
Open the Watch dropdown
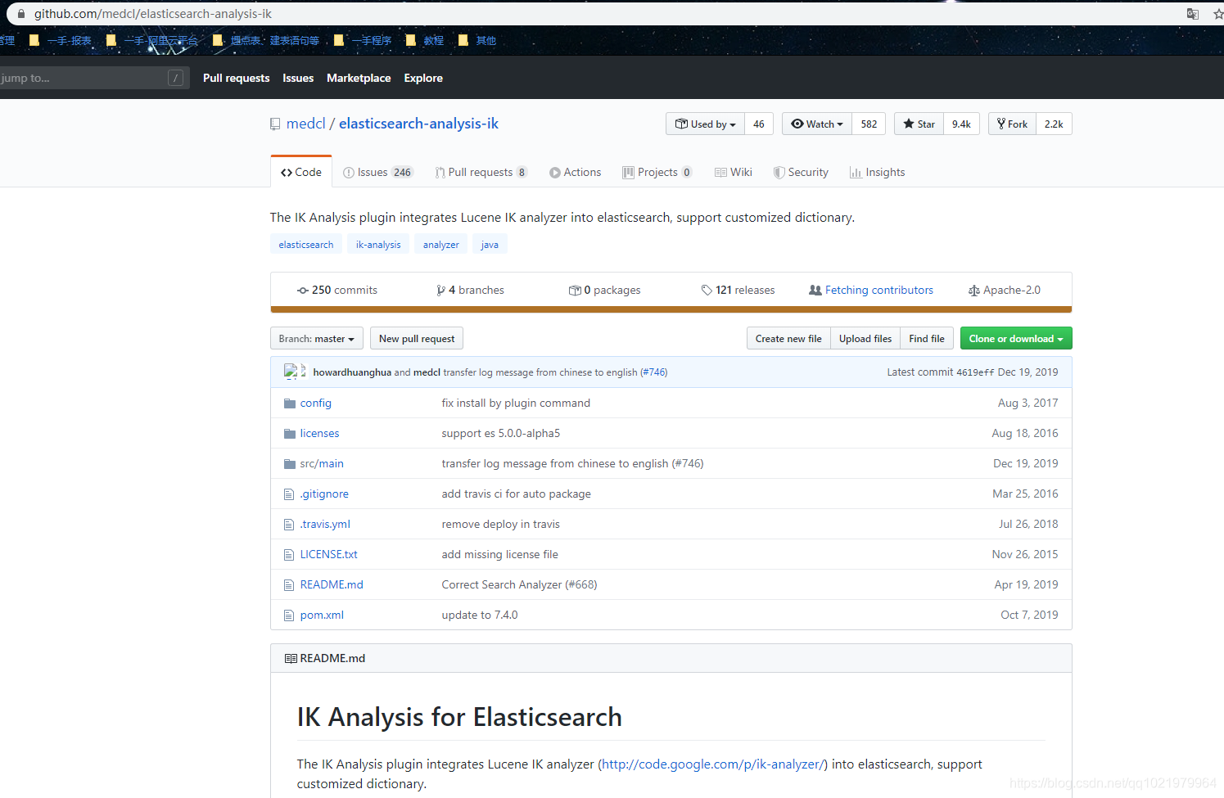(817, 124)
